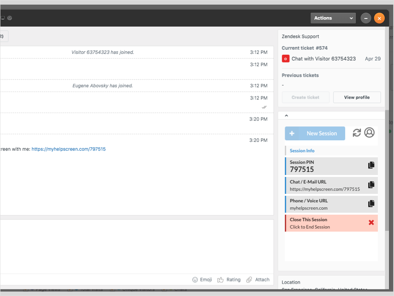394x296 pixels.
Task: Click the View profile button
Action: (x=357, y=98)
